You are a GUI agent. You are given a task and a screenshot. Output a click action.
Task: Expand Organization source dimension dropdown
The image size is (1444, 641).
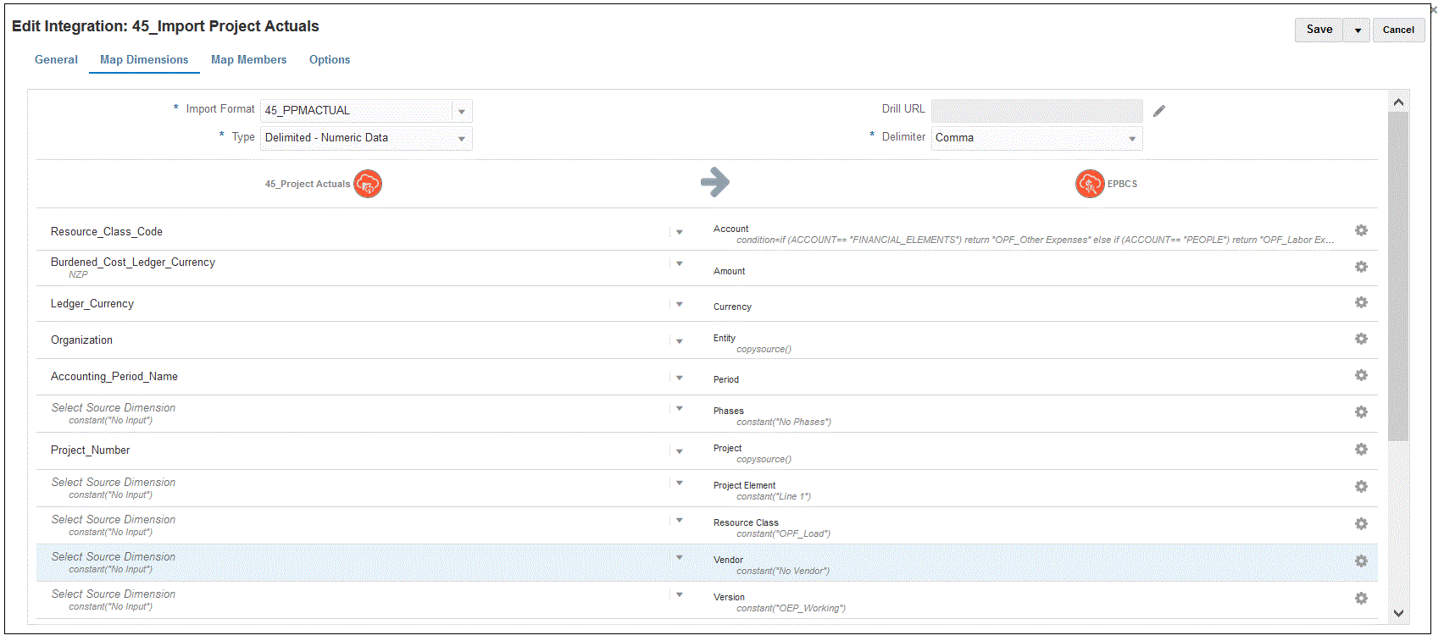[679, 341]
